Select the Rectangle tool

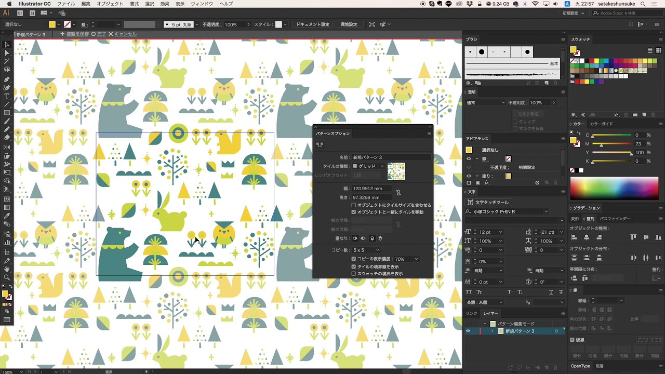coord(7,113)
